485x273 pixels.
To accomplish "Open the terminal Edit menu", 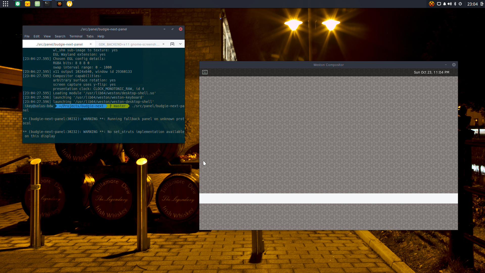I will click(37, 36).
